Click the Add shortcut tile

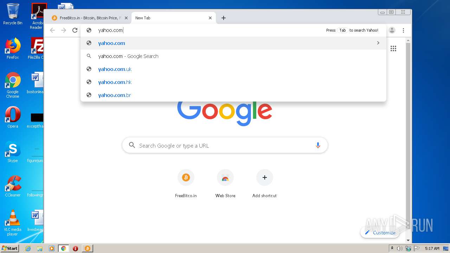click(x=264, y=184)
